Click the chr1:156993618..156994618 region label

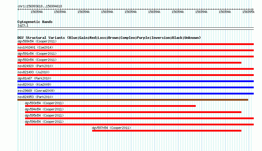(x=40, y=6)
